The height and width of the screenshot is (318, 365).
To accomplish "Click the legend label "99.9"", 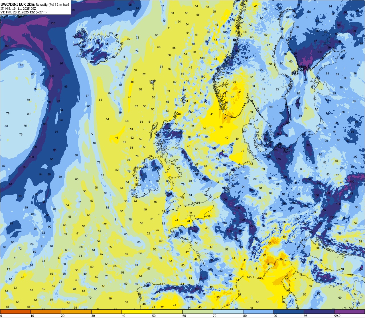I will click(x=337, y=316).
